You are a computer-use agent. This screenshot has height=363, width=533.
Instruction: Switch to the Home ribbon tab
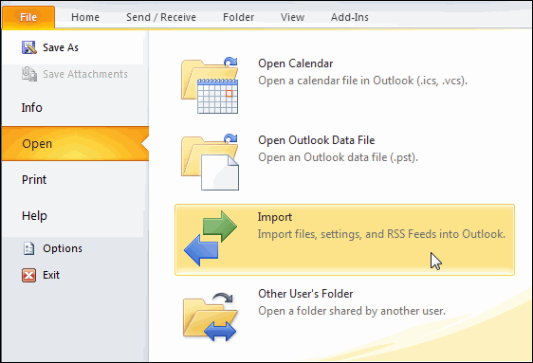tap(85, 17)
